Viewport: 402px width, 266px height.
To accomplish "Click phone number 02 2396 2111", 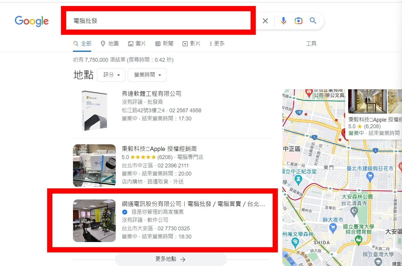I will tap(173, 166).
